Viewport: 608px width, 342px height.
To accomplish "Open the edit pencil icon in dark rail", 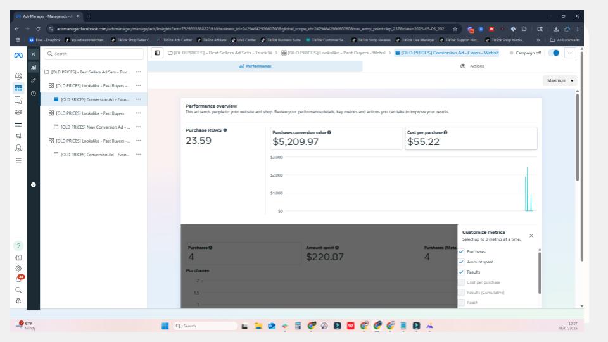I will 34,80.
